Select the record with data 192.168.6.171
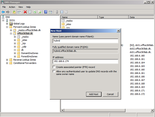155x117 pixels. click(137, 91)
